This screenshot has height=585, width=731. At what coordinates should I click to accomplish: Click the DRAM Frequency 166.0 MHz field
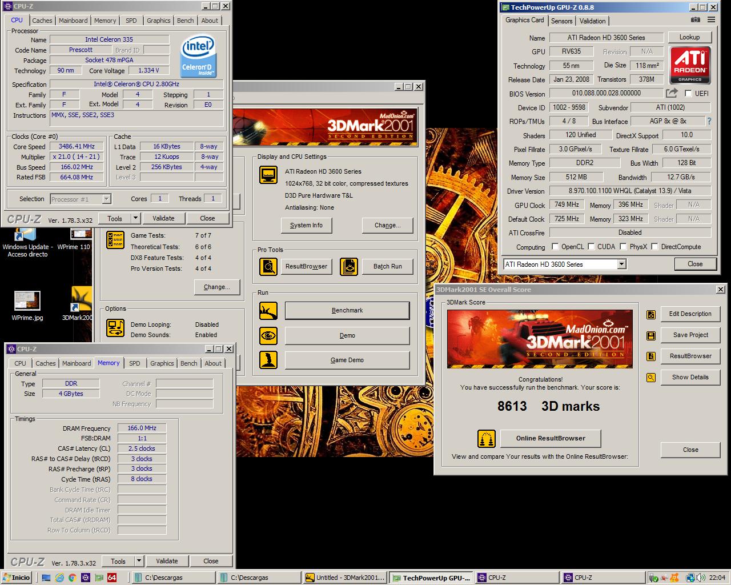(142, 428)
